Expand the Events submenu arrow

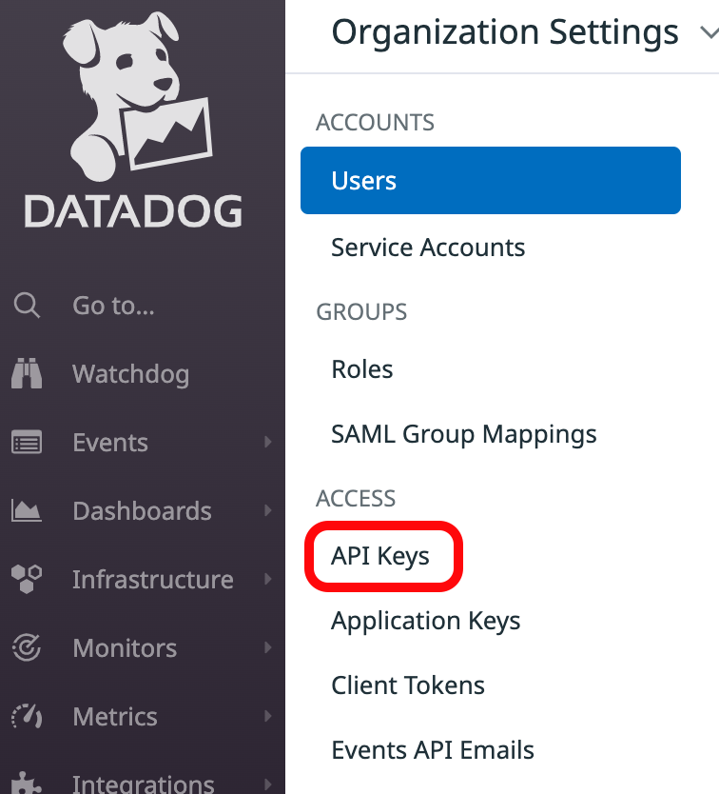(268, 443)
